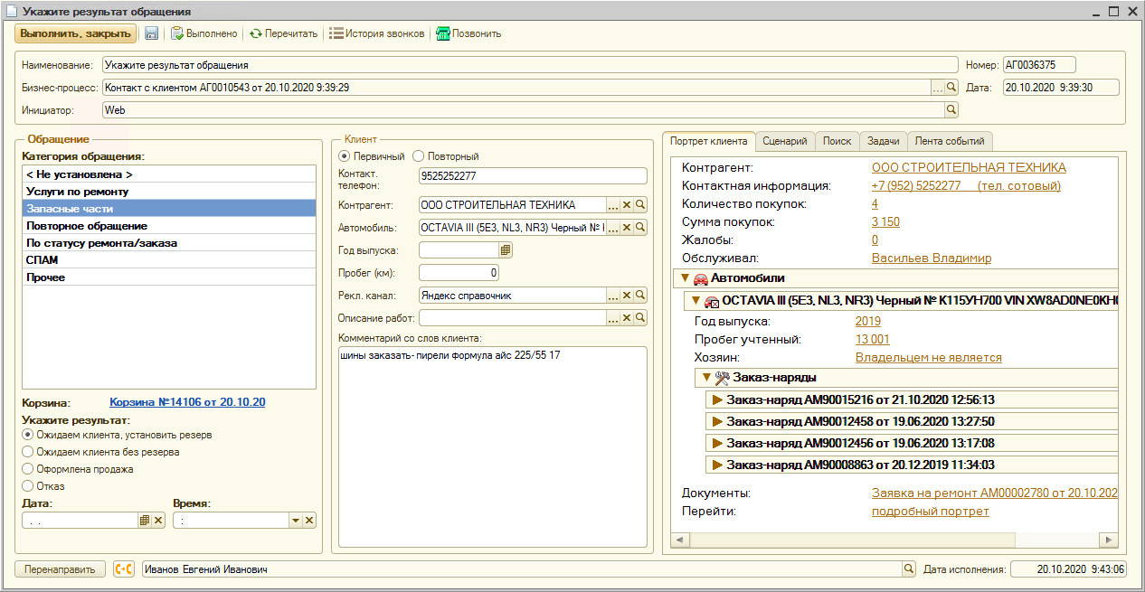Click orange C•C icon near Перенаправить
The image size is (1145, 592).
click(x=123, y=569)
